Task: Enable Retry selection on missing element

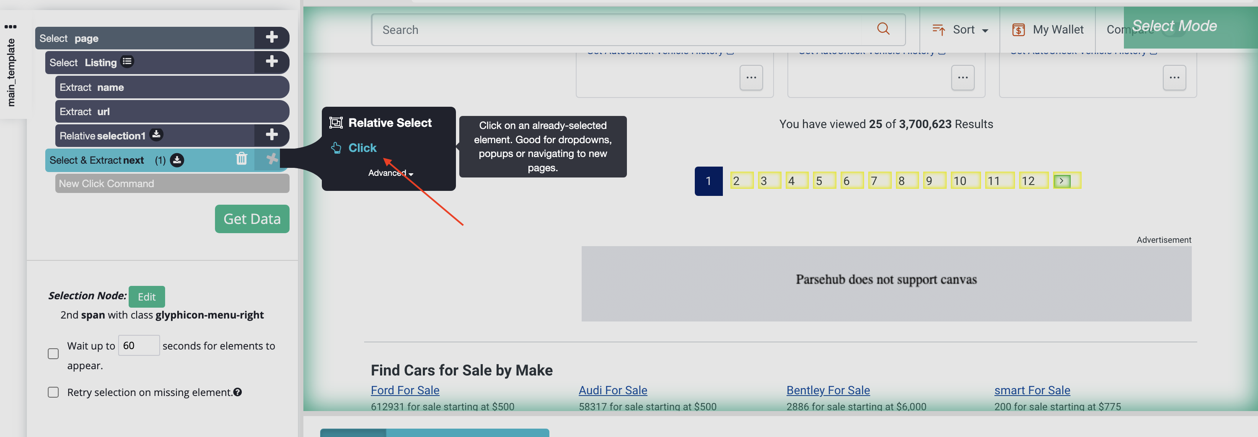Action: (53, 392)
